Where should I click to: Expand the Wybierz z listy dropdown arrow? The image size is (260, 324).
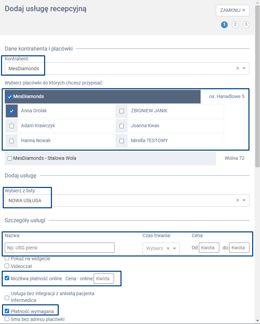[244, 201]
